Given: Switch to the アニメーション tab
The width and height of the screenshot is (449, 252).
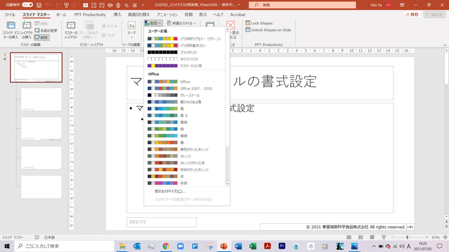Looking at the screenshot, I should pyautogui.click(x=167, y=14).
